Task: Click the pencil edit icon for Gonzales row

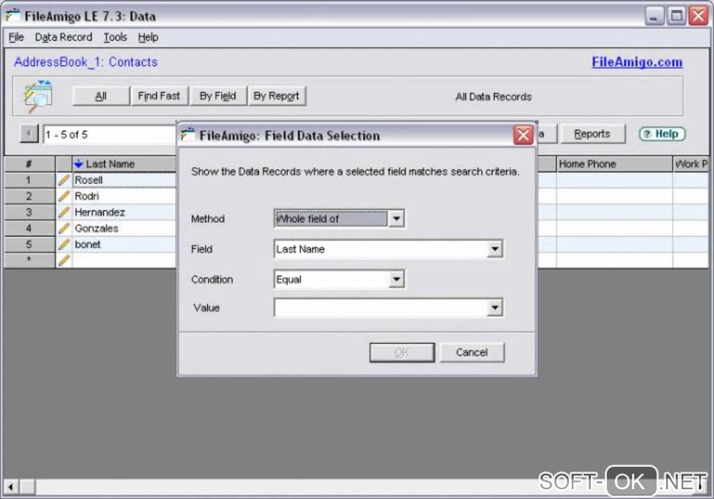Action: 64,228
